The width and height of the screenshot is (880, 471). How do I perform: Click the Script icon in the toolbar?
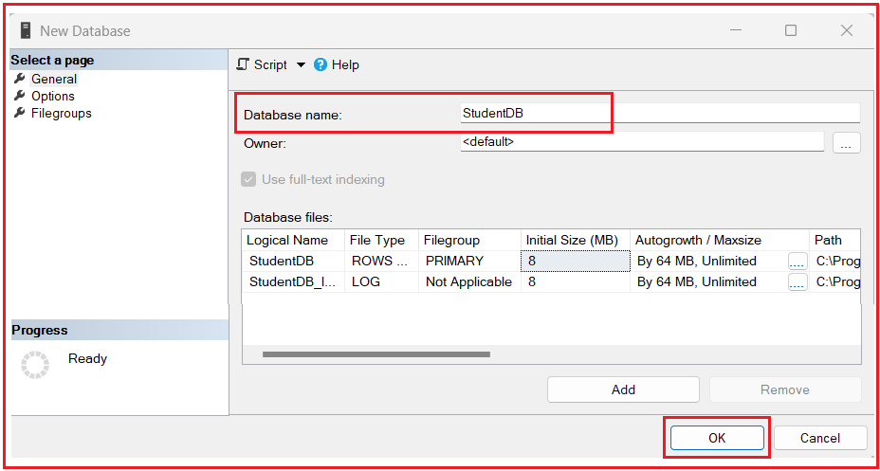pyautogui.click(x=243, y=64)
